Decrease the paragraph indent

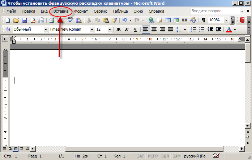coord(210,30)
